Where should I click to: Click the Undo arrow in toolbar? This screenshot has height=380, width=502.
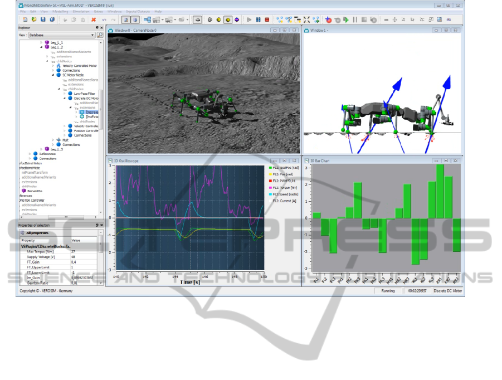[x=105, y=20]
